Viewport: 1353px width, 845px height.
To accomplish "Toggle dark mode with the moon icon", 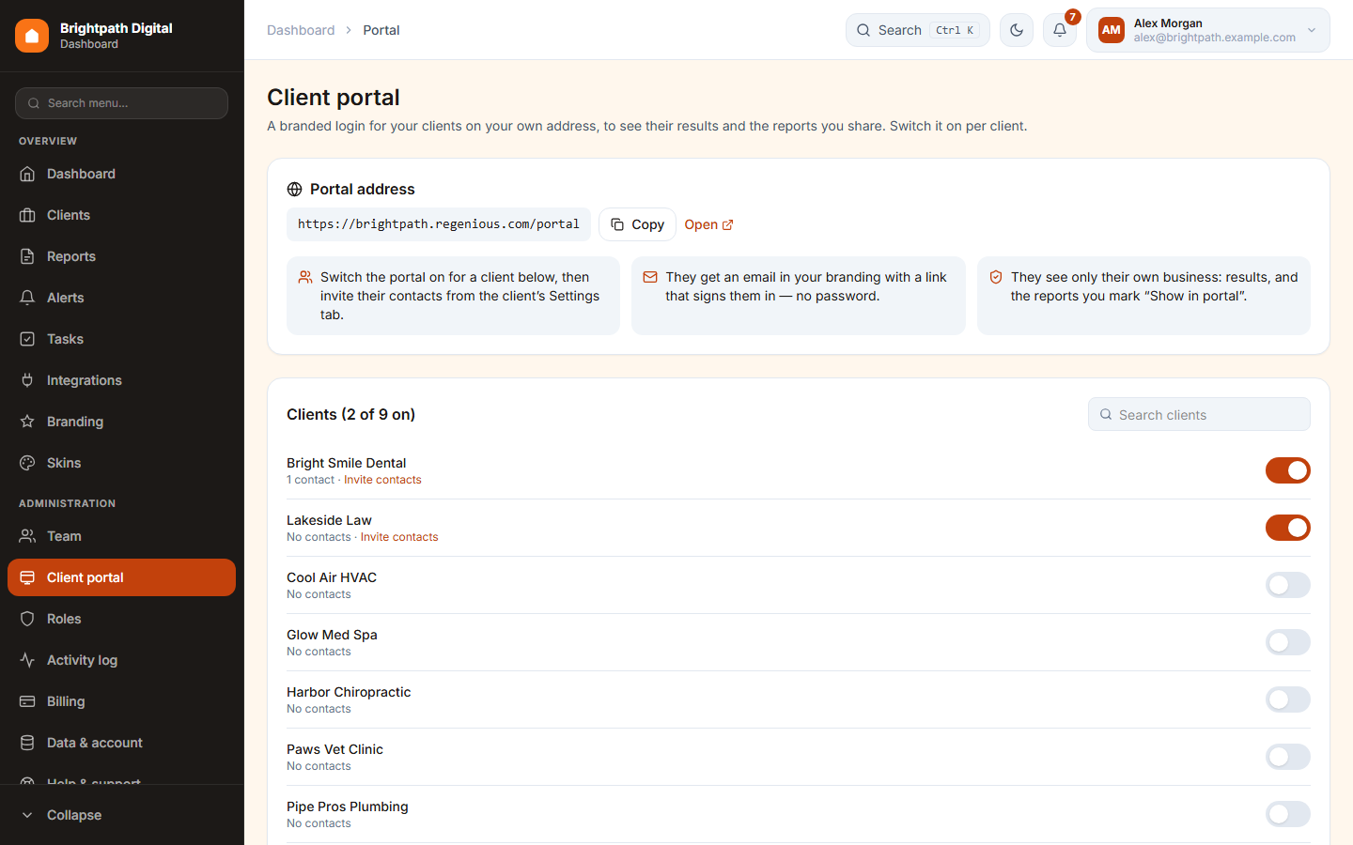I will pyautogui.click(x=1017, y=30).
